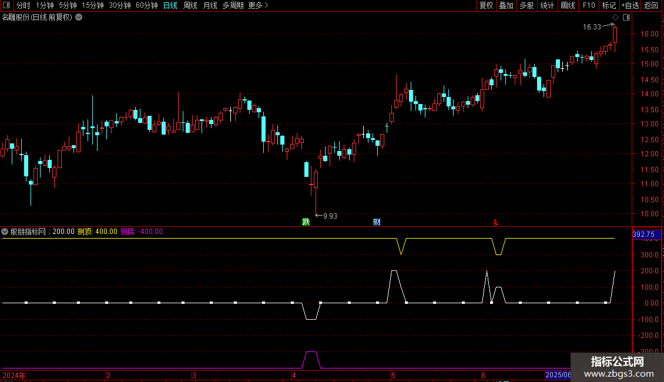
Task: Expand the 更多 periods menu
Action: (258, 5)
